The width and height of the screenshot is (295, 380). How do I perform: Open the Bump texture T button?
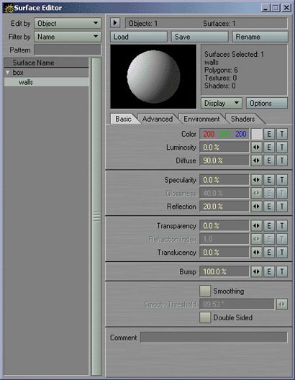(x=282, y=271)
